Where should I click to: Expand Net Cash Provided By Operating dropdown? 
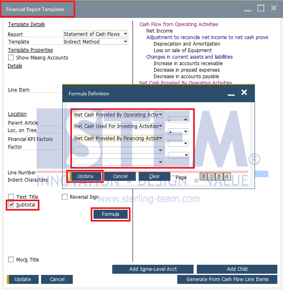[x=118, y=115]
